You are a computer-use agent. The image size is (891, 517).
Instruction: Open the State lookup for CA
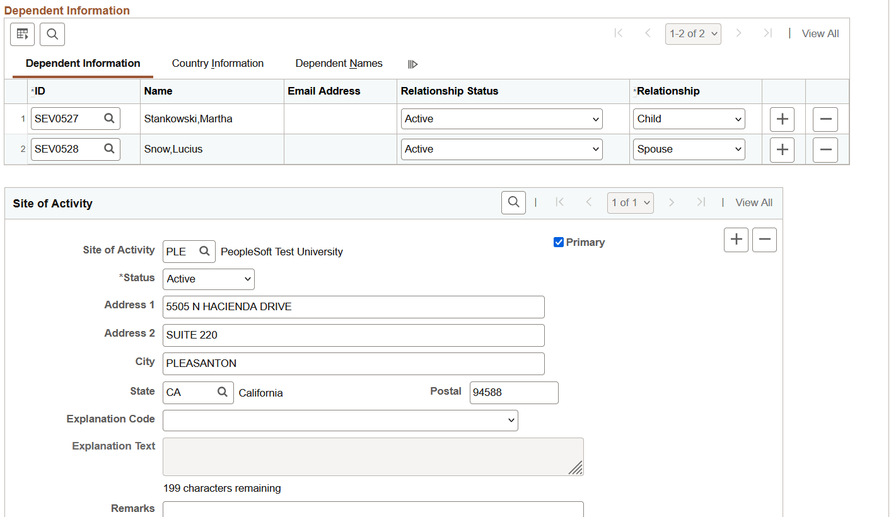click(223, 392)
